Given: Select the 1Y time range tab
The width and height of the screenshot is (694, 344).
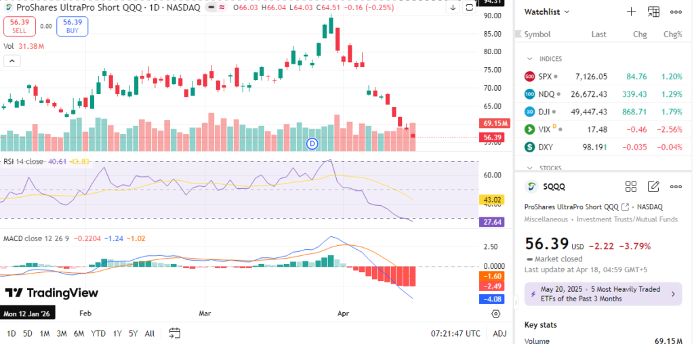Looking at the screenshot, I should pos(117,333).
